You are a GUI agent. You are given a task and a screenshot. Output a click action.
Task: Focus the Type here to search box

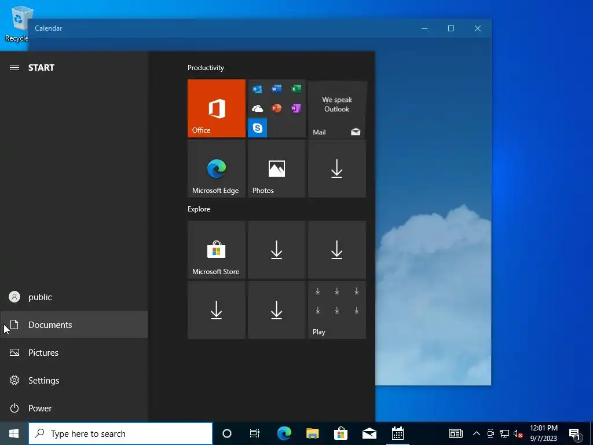[x=120, y=433]
